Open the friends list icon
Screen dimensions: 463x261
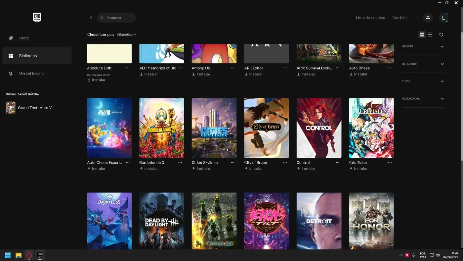tap(428, 18)
